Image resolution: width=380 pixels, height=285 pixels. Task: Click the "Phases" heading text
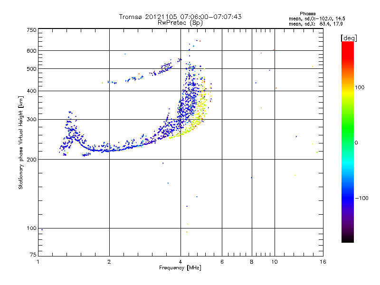click(x=307, y=14)
